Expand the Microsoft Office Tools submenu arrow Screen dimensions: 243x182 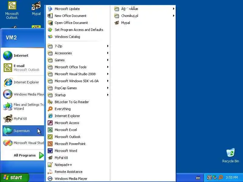point(108,67)
